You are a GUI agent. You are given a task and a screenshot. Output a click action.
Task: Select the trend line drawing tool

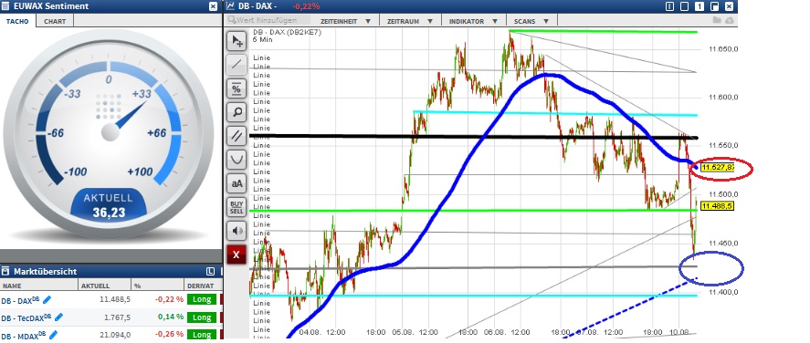tap(237, 65)
